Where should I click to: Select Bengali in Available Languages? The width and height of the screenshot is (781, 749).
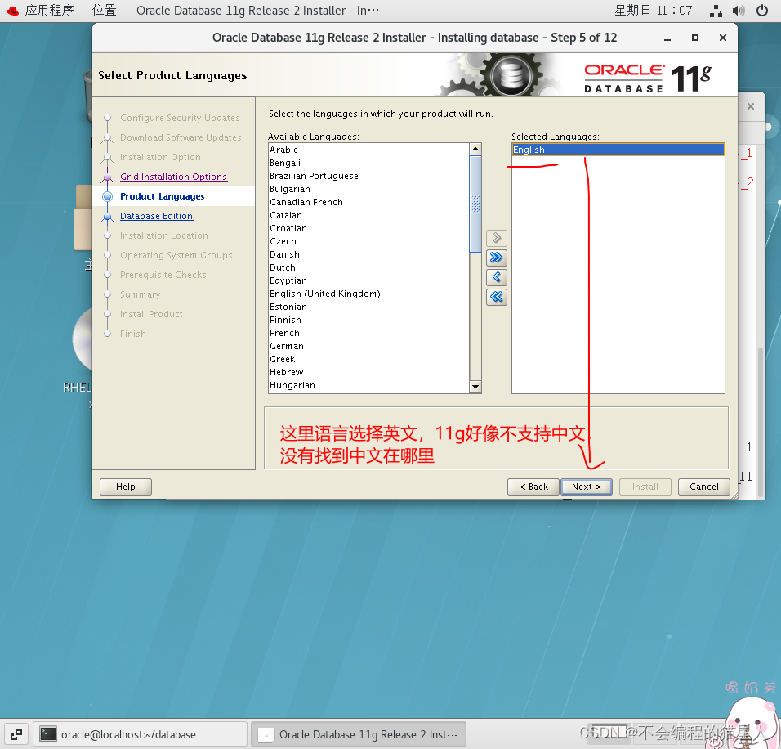(x=368, y=163)
